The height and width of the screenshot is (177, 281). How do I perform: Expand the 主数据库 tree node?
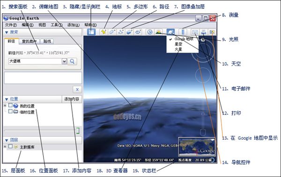(5, 147)
